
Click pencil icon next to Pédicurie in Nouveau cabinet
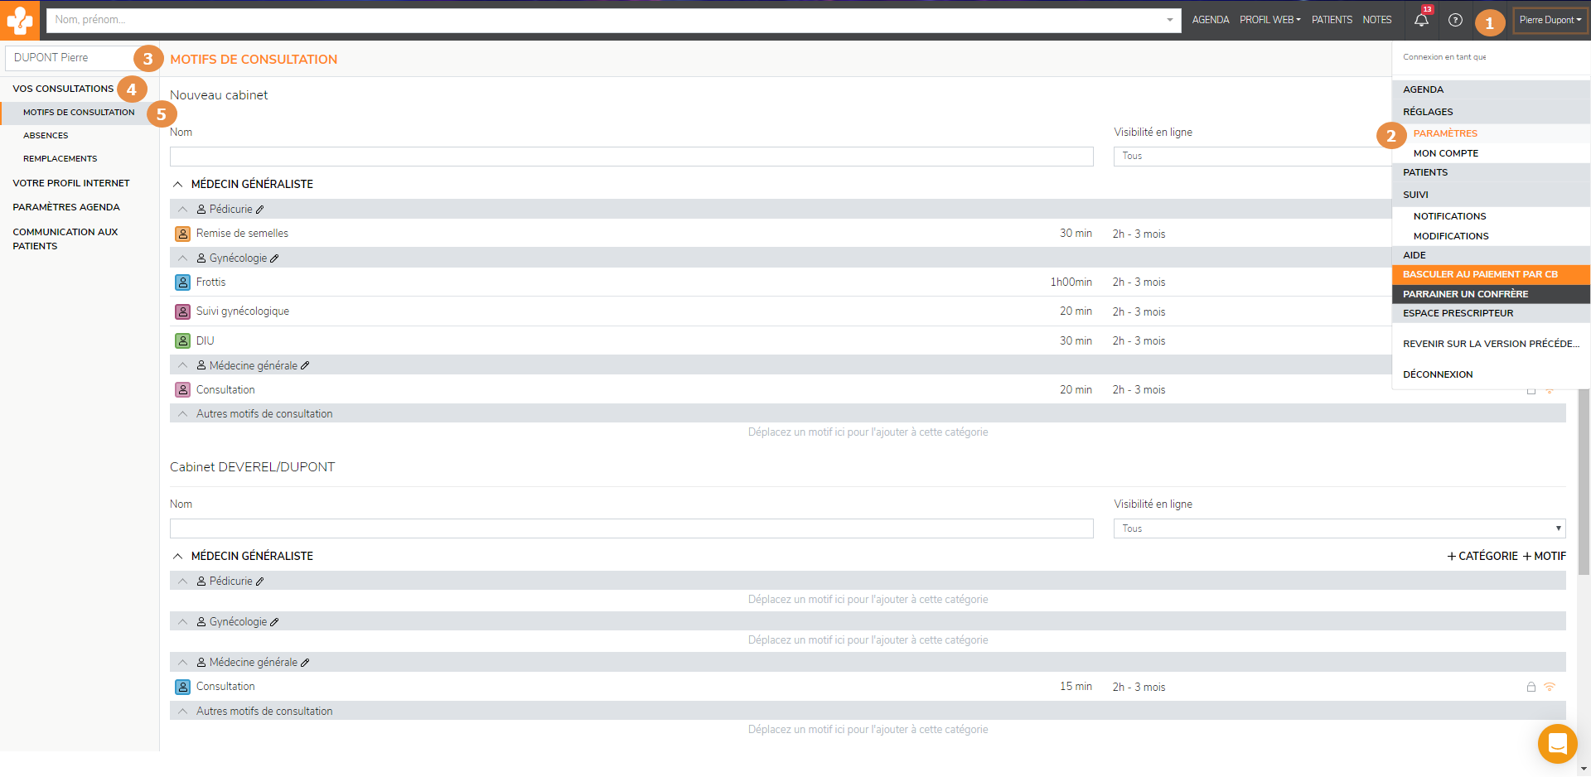coord(260,210)
